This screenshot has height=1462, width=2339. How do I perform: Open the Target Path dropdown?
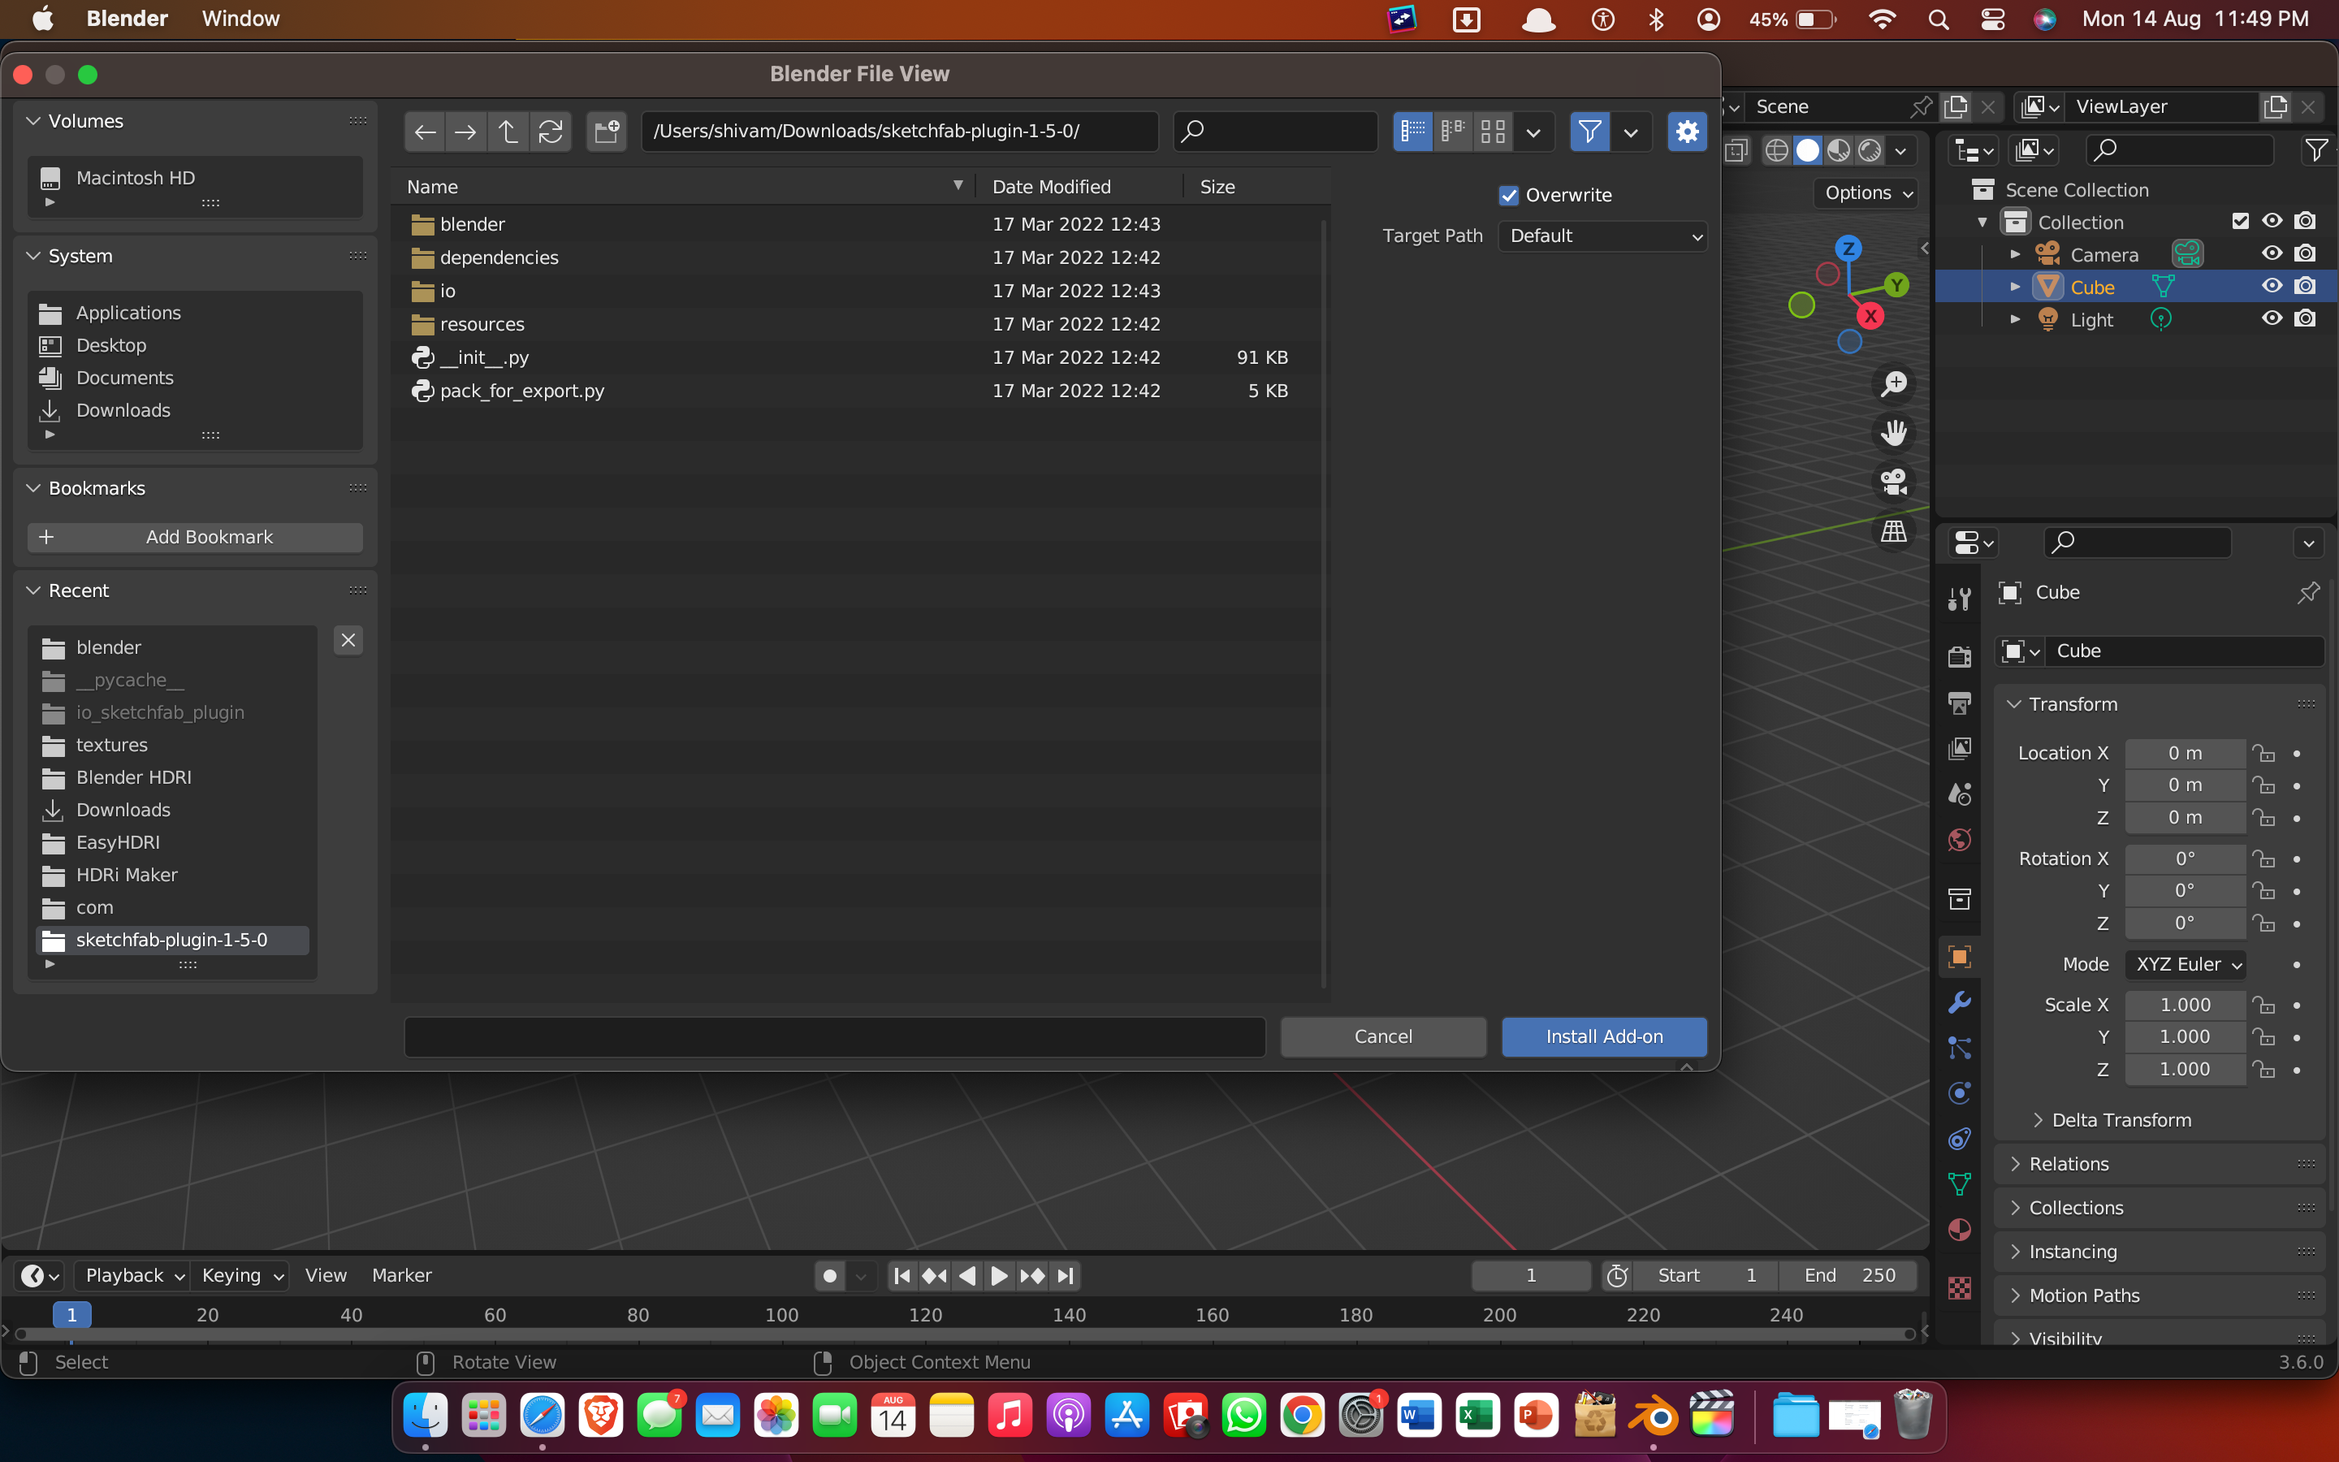click(1602, 235)
